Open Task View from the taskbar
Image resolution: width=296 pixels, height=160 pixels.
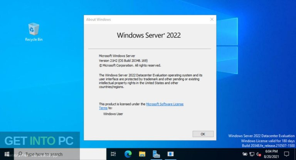tap(113, 154)
